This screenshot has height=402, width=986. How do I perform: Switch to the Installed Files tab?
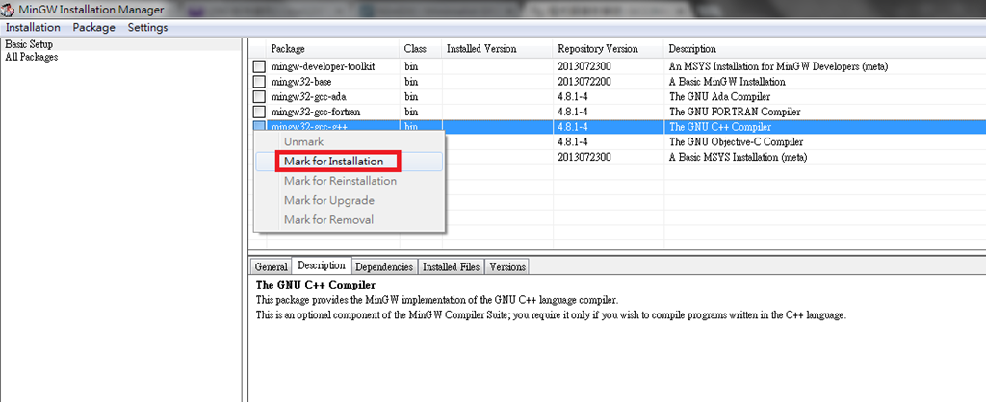pyautogui.click(x=451, y=267)
